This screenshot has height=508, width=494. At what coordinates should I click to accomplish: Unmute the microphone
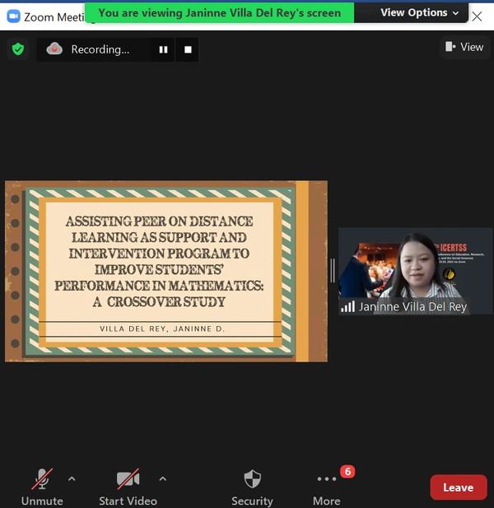pos(42,485)
